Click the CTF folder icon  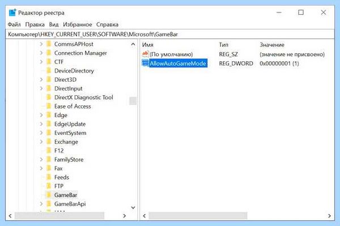point(49,62)
